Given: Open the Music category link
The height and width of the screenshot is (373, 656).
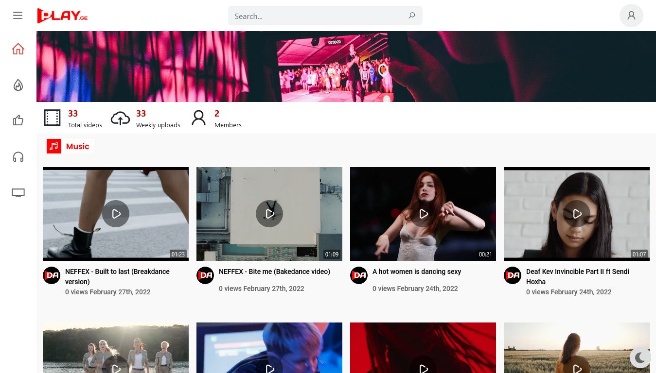Looking at the screenshot, I should (x=78, y=146).
